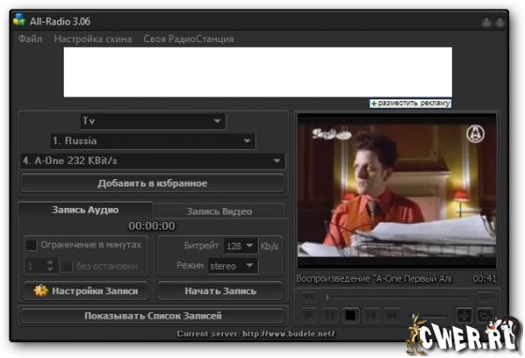
Task: Click 'Добавить в избранное' button
Action: (x=153, y=184)
